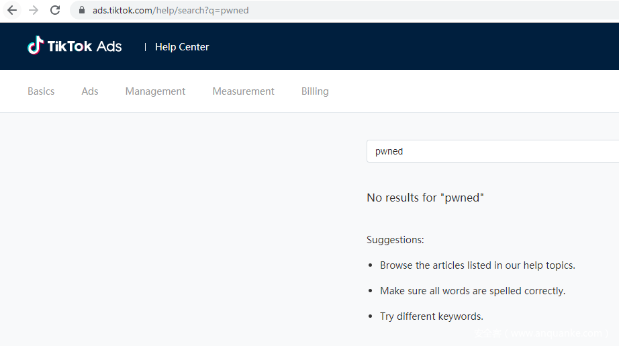Click the 'Suggestions:' label
Screen dimensions: 619x346
(395, 240)
